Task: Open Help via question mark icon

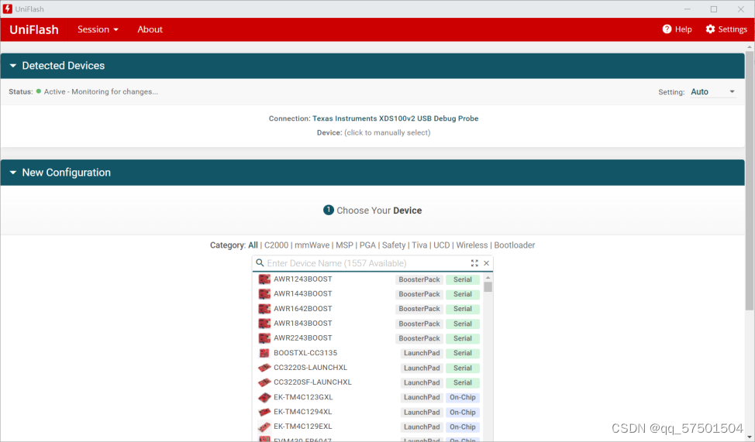Action: tap(667, 29)
